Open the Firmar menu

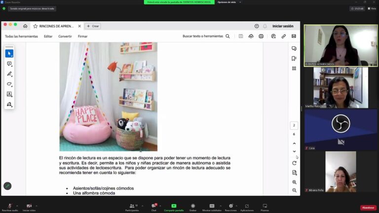83,36
